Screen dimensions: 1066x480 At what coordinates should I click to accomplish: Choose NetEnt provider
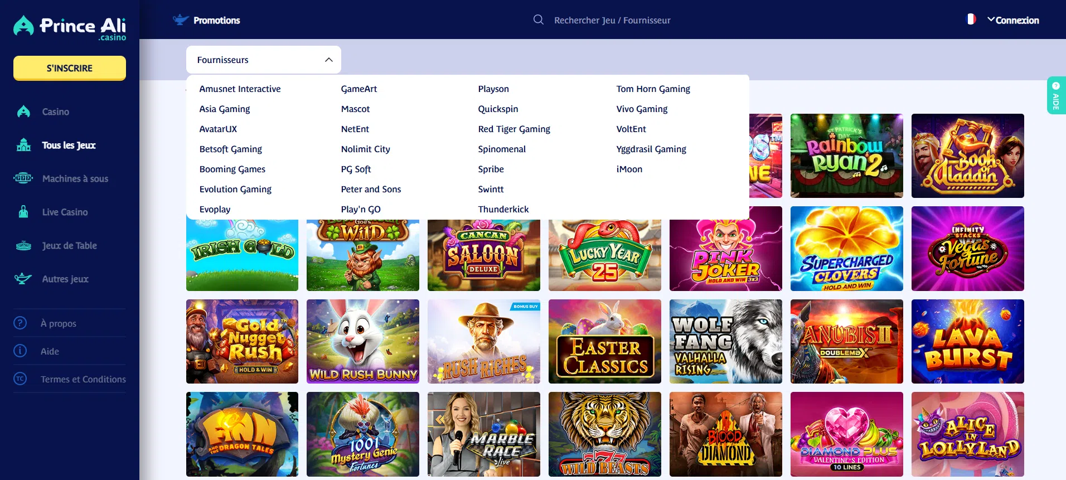click(x=355, y=129)
